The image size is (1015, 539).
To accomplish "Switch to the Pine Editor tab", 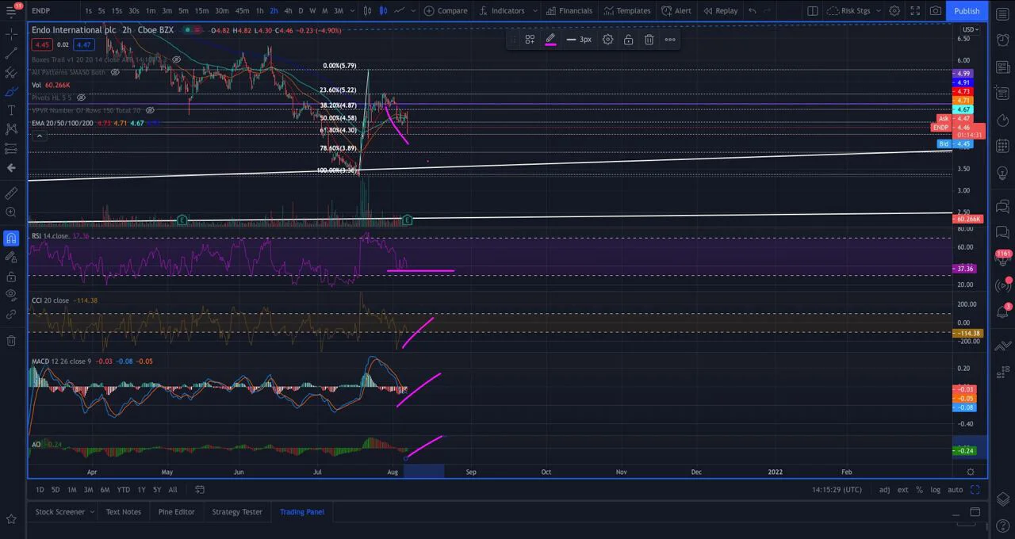I will pyautogui.click(x=176, y=512).
